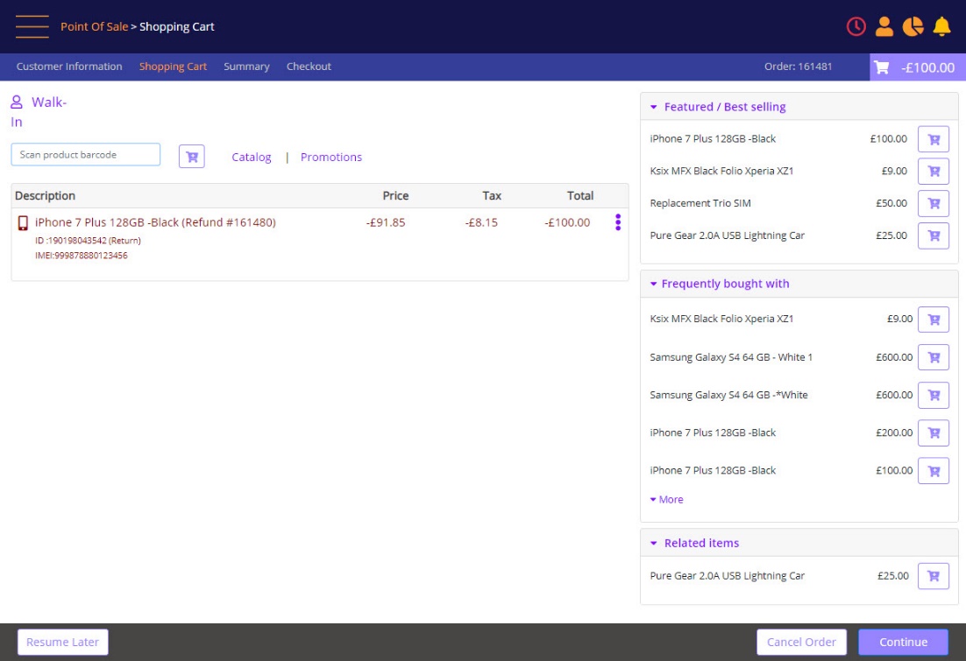966x661 pixels.
Task: Click the cart total -£100.00 button
Action: pos(917,67)
